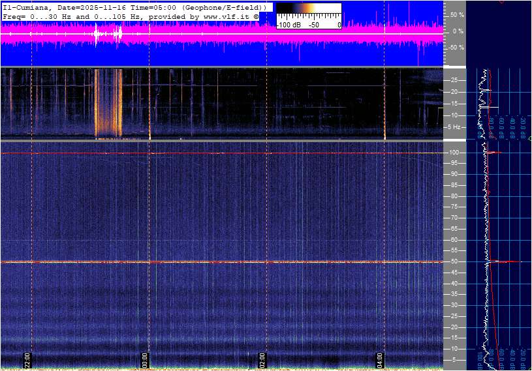The width and height of the screenshot is (532, 371).
Task: Click the 04:00 time marker label
Action: click(380, 360)
